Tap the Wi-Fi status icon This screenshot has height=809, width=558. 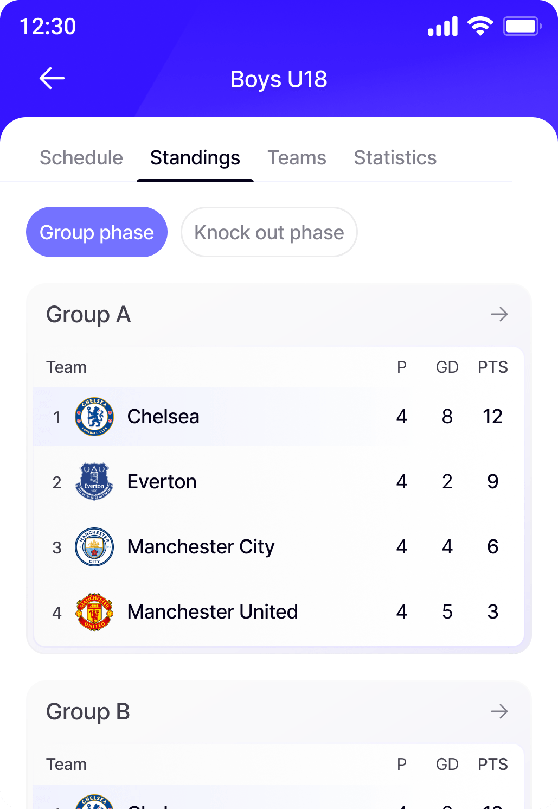click(480, 26)
